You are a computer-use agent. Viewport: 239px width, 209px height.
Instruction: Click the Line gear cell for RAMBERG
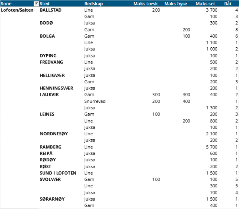[89, 147]
